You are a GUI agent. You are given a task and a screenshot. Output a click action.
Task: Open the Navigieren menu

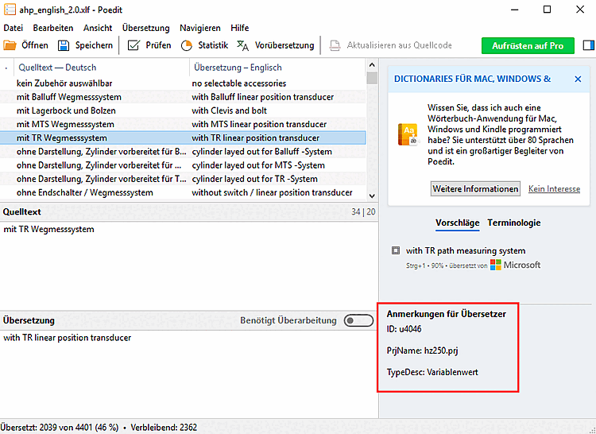pos(200,28)
